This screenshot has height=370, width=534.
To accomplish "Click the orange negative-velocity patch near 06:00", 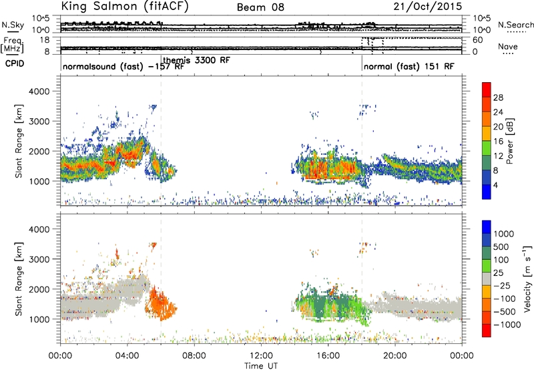I will click(x=160, y=305).
